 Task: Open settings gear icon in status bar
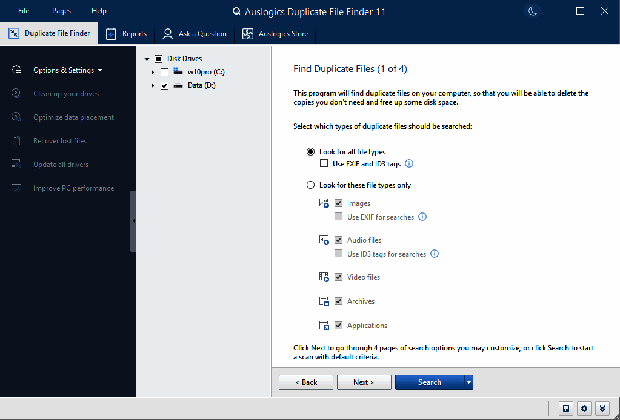[x=584, y=409]
